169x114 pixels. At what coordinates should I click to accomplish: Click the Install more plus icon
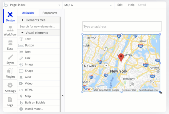[21, 109]
